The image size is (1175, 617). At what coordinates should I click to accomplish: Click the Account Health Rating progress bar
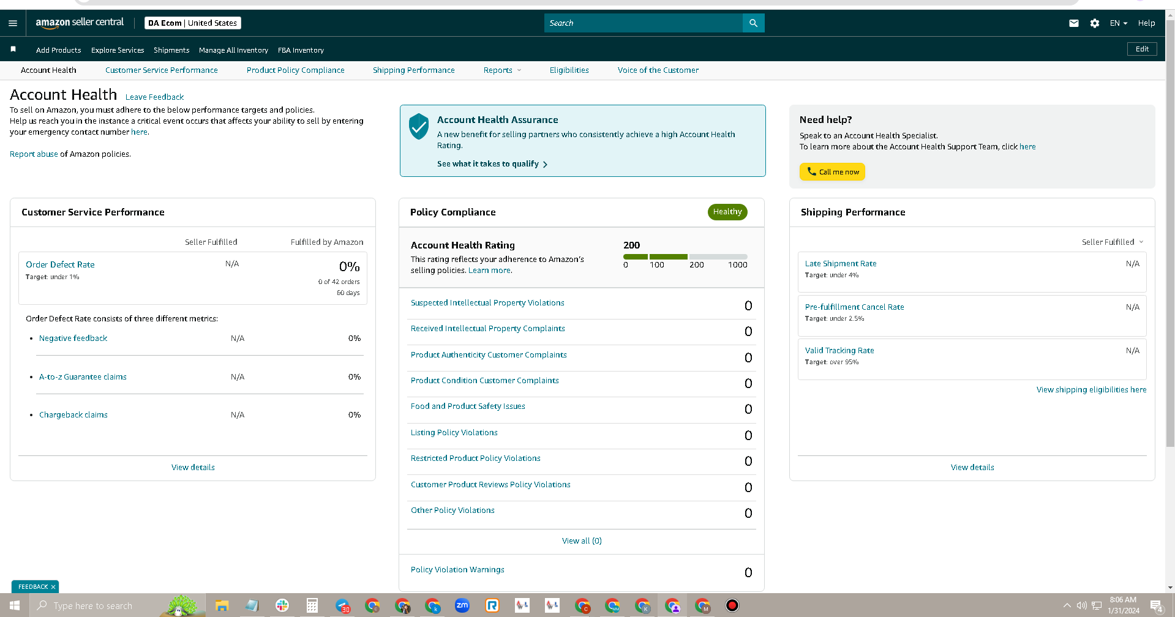(x=685, y=256)
